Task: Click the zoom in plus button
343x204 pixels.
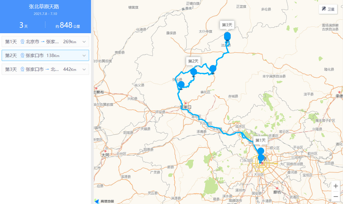Action: click(x=336, y=186)
